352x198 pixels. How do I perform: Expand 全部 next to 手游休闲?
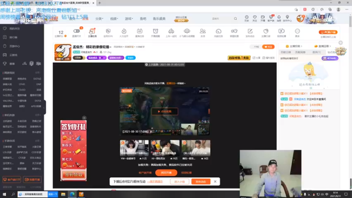coord(38,141)
